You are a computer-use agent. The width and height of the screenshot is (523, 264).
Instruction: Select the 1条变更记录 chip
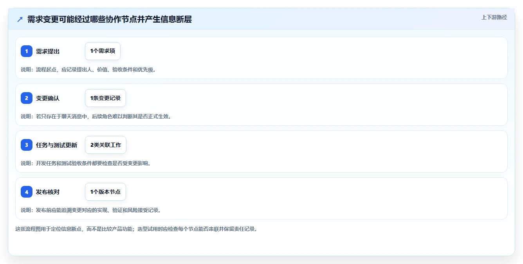(105, 98)
